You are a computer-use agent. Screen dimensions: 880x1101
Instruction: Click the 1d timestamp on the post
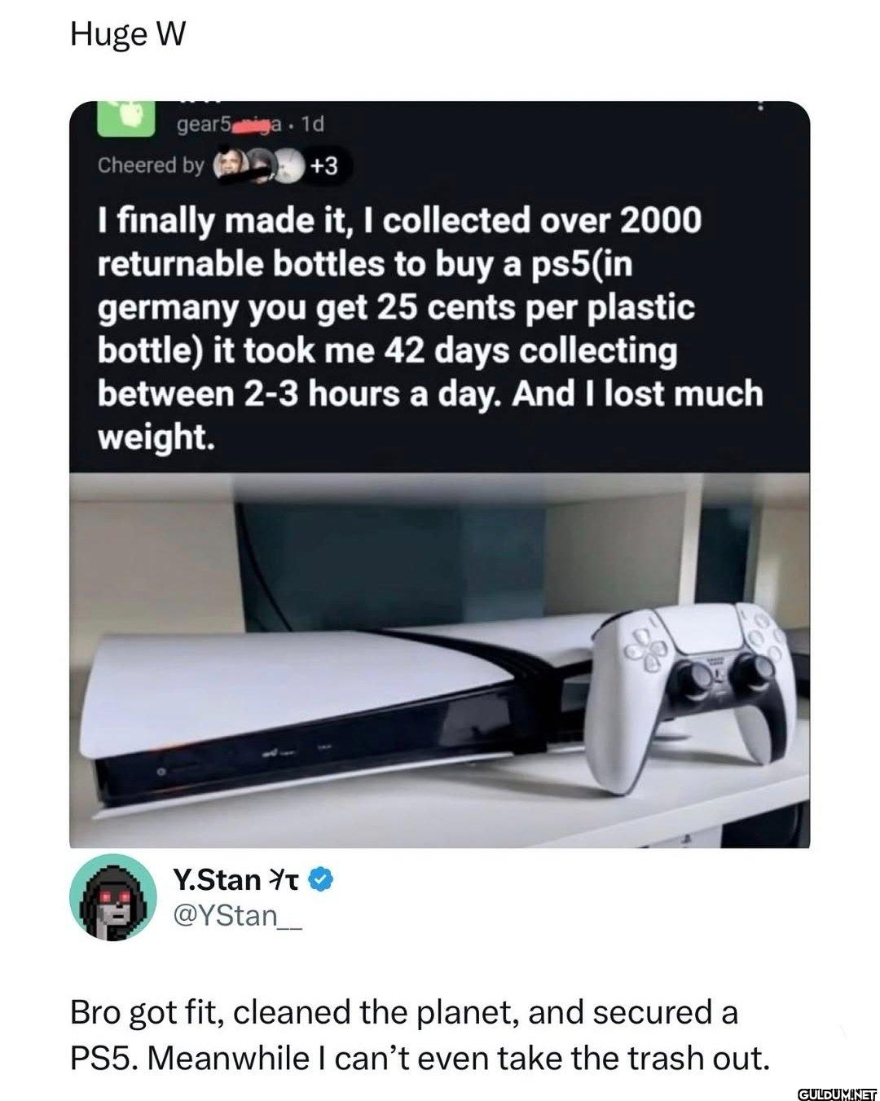coord(312,124)
